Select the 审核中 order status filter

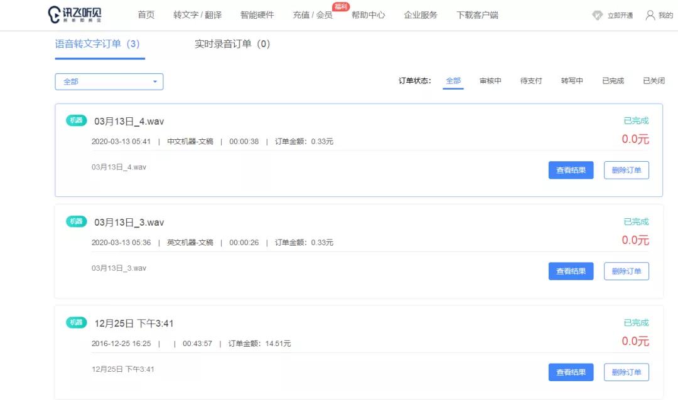pos(490,81)
